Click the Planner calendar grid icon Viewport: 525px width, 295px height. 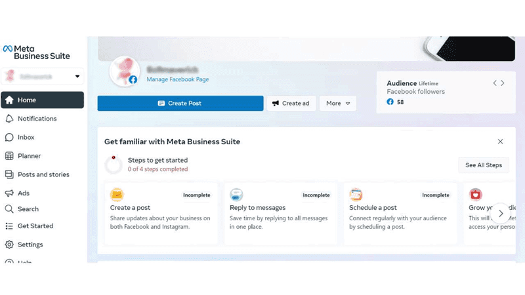click(9, 156)
